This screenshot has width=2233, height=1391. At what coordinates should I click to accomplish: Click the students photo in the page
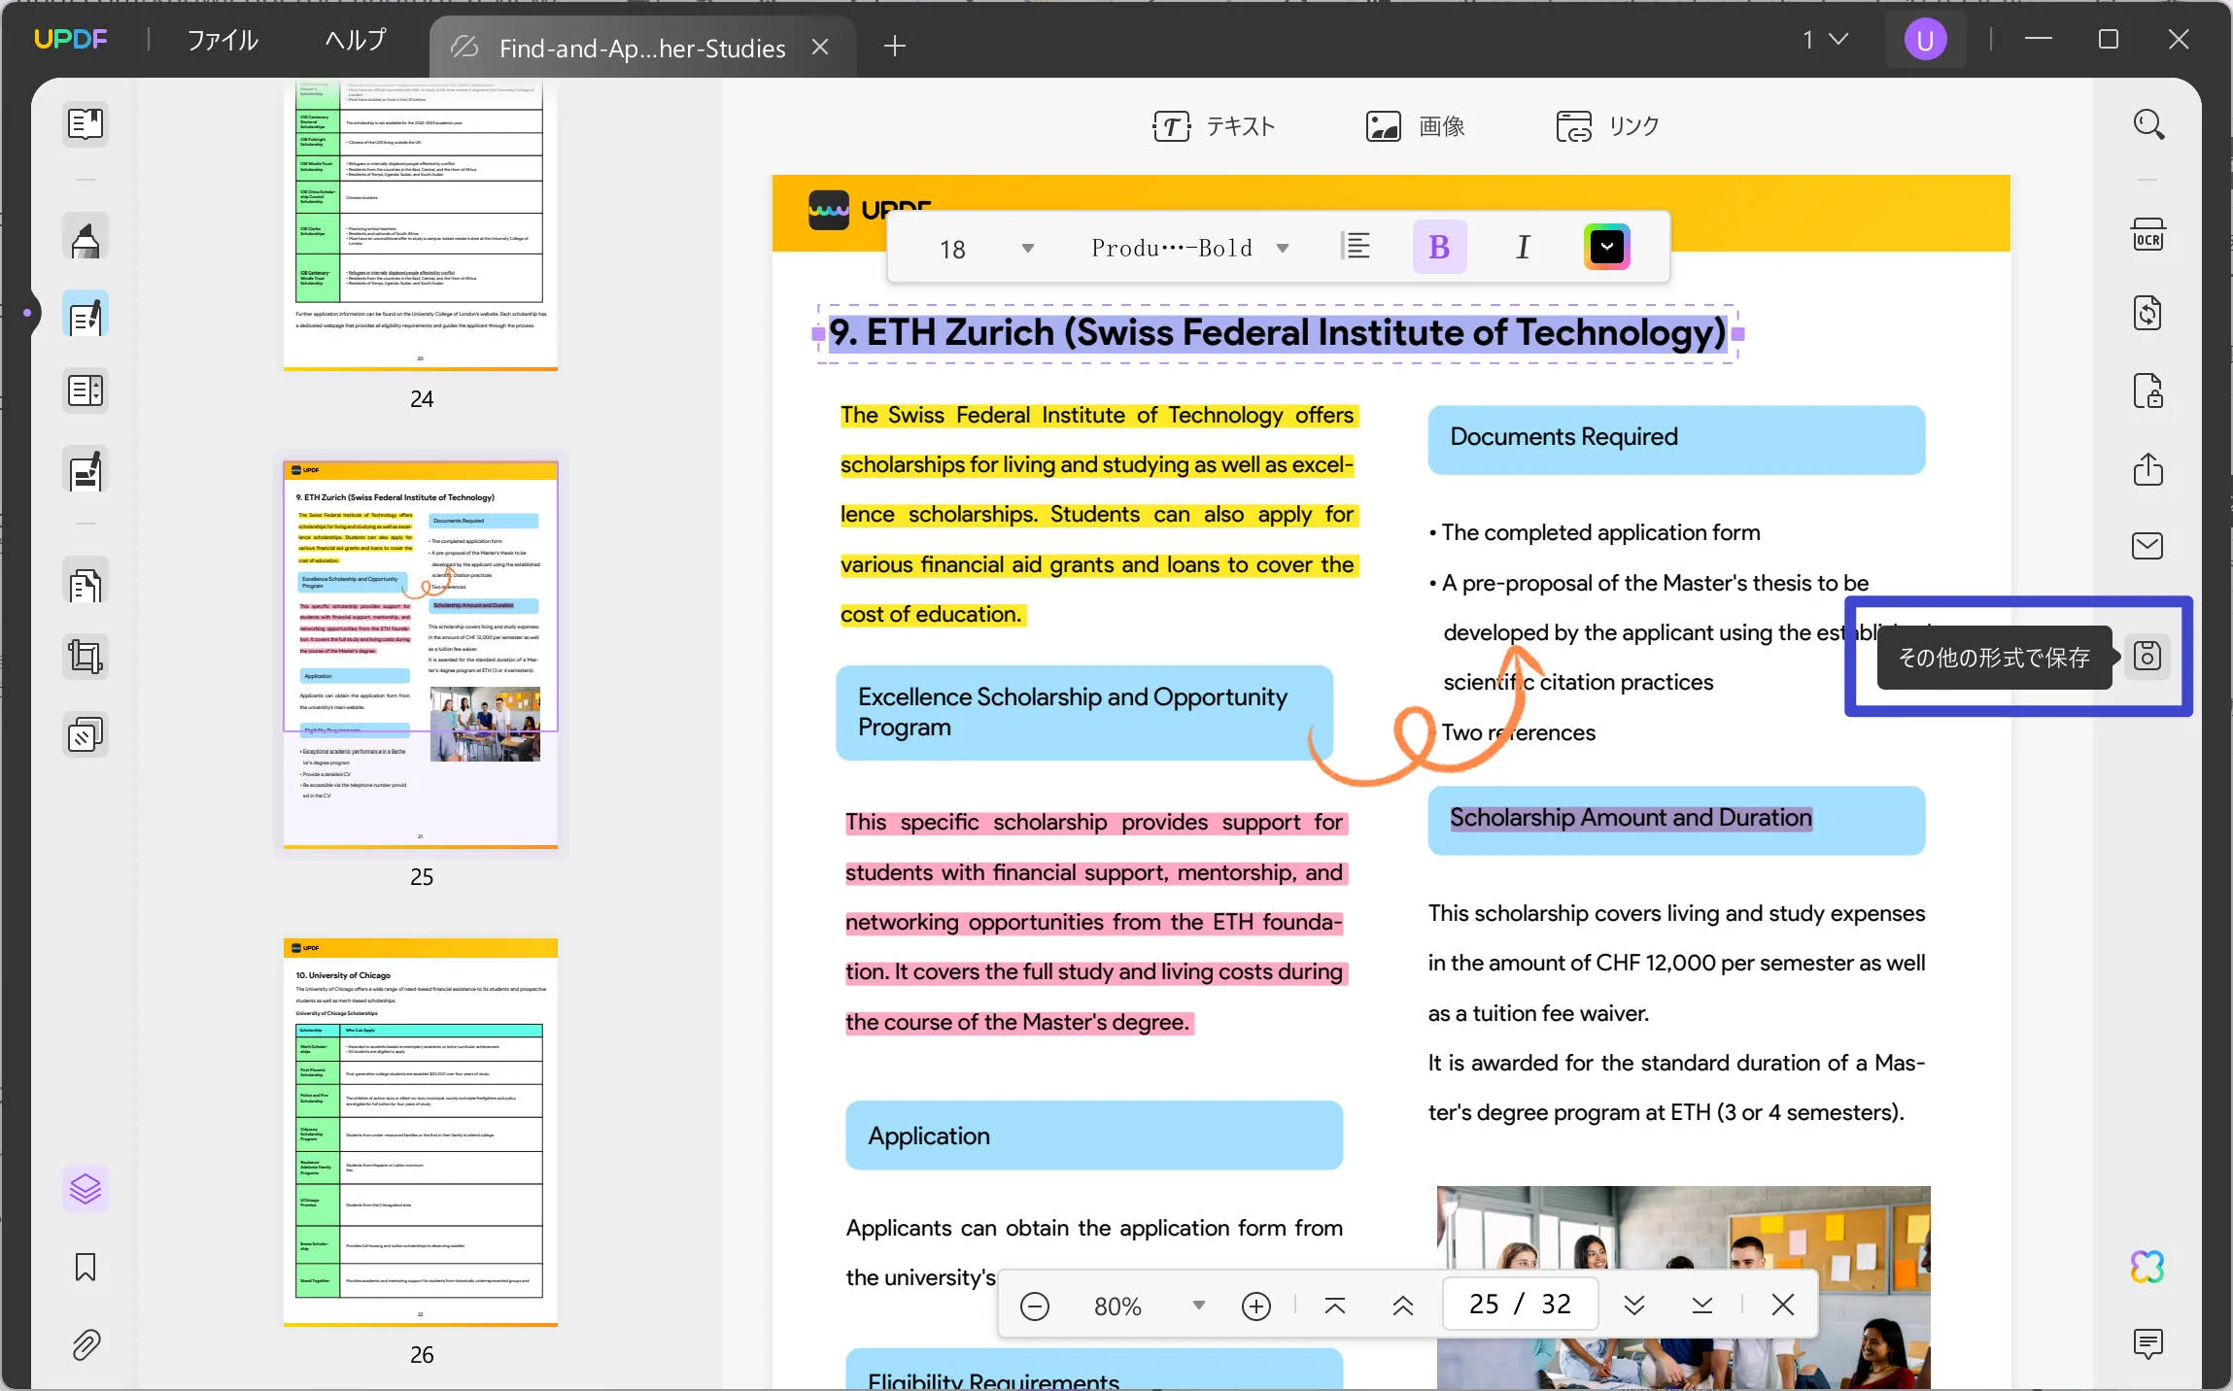pyautogui.click(x=1683, y=1287)
